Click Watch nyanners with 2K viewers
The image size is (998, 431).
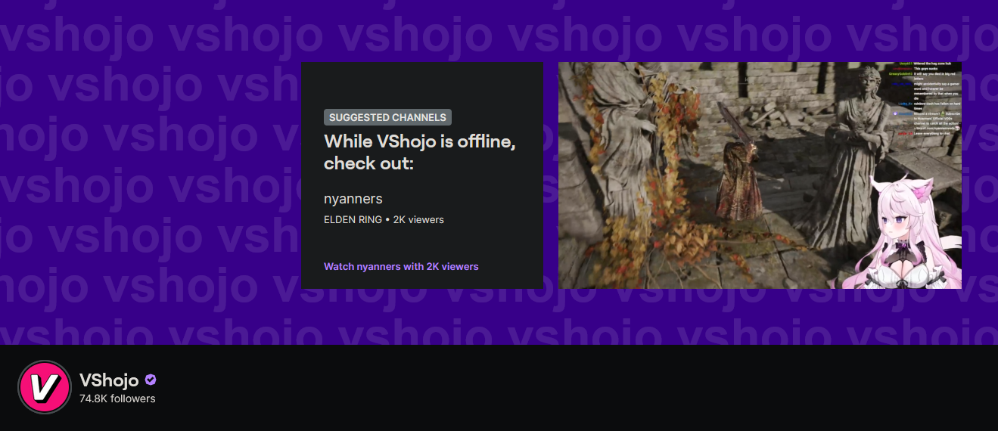(x=401, y=266)
